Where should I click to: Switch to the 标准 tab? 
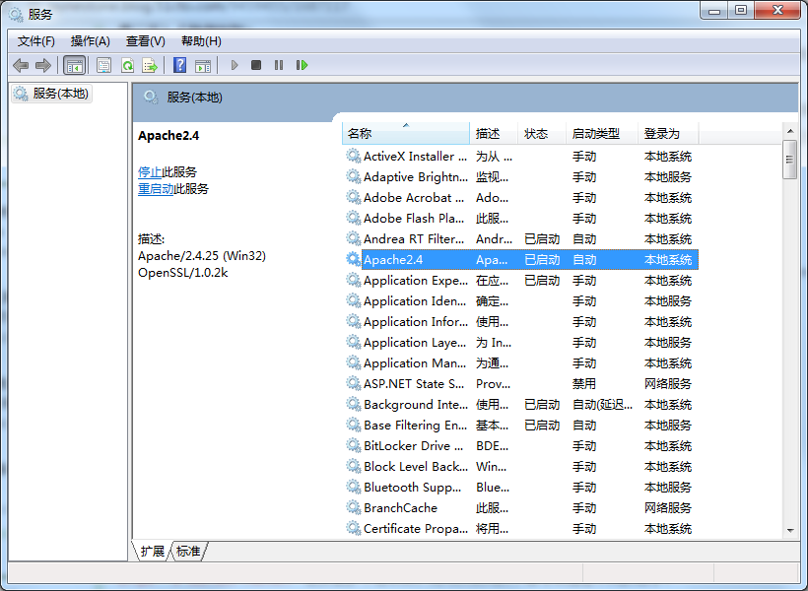188,552
